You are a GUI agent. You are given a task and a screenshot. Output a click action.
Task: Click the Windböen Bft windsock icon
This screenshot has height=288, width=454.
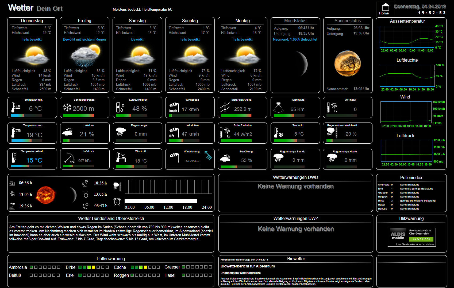pos(174,132)
